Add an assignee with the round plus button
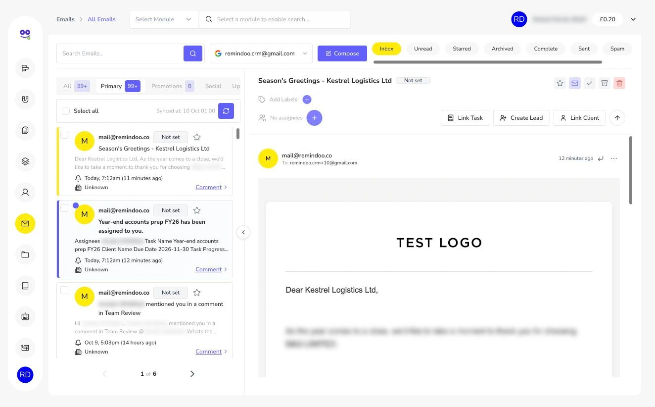 pyautogui.click(x=314, y=118)
